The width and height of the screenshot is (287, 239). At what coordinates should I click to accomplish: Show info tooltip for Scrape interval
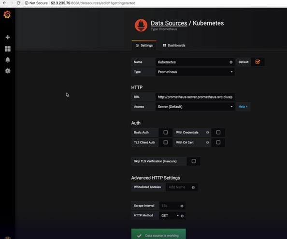pyautogui.click(x=182, y=206)
